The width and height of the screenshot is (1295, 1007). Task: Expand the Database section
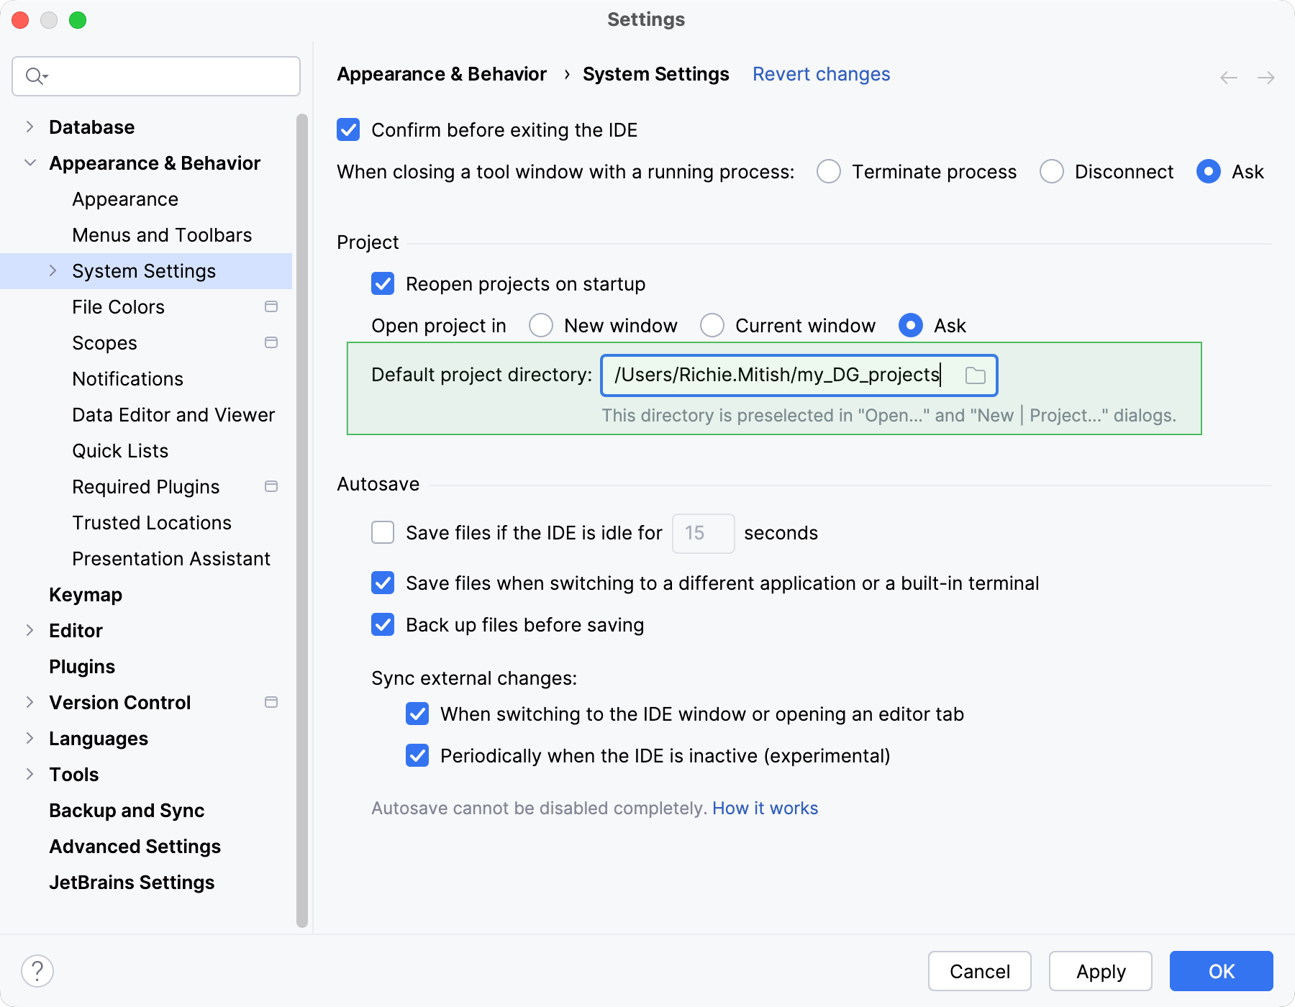coord(30,127)
